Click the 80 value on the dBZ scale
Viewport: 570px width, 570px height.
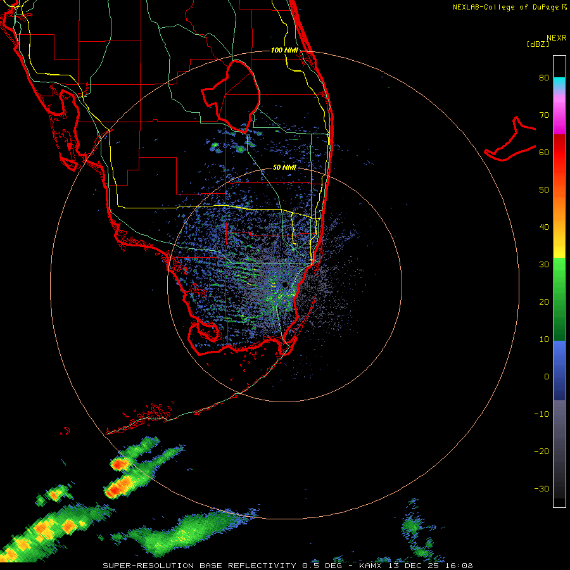[544, 78]
